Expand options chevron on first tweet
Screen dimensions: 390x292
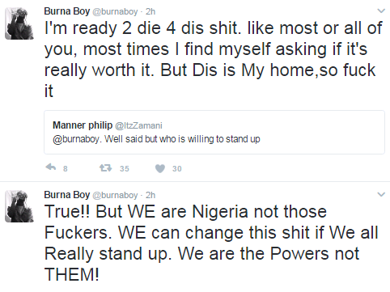point(381,11)
